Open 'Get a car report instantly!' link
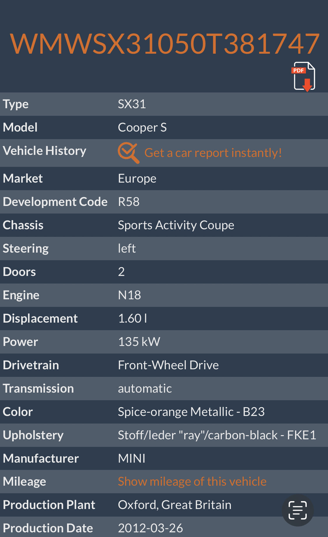Screen dimensions: 328x537 click(213, 153)
